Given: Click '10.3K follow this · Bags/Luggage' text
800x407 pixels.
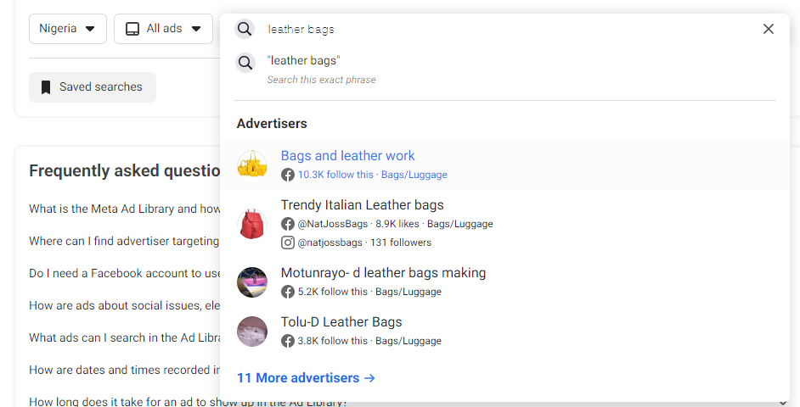Looking at the screenshot, I should tap(373, 175).
